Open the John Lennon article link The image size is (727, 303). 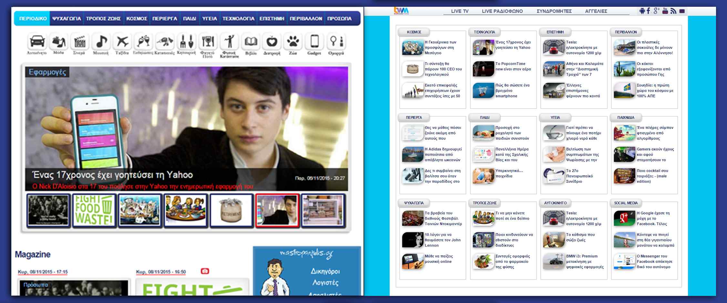tap(443, 240)
